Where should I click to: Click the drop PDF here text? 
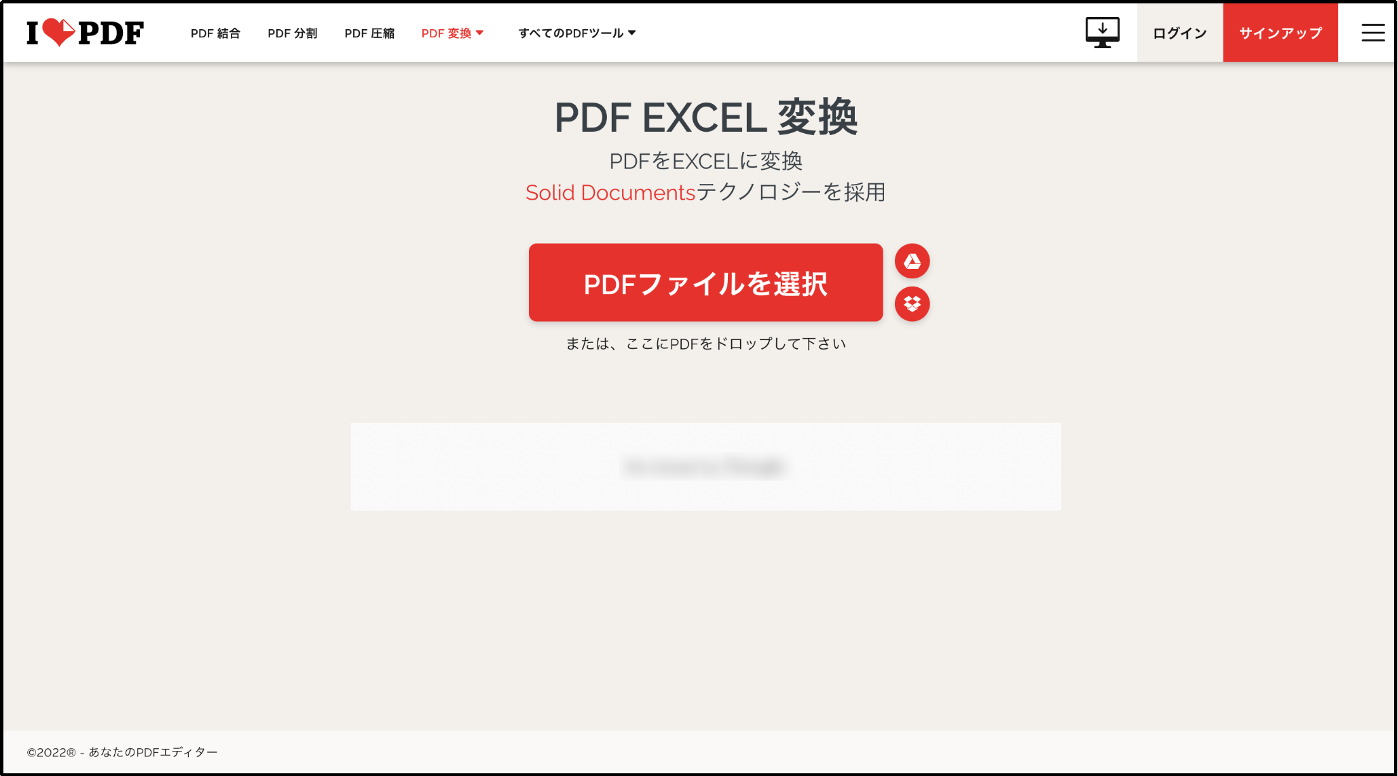pos(705,344)
